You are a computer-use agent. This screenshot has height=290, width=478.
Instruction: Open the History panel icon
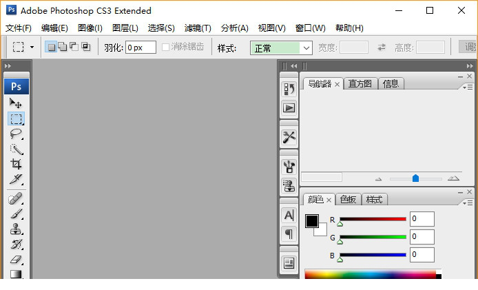289,90
